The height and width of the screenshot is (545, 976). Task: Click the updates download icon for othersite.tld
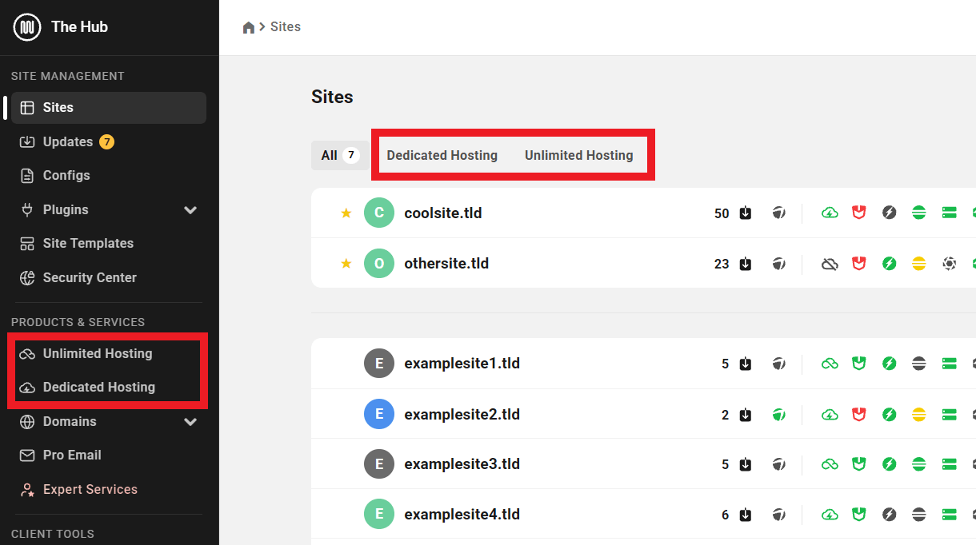point(746,264)
